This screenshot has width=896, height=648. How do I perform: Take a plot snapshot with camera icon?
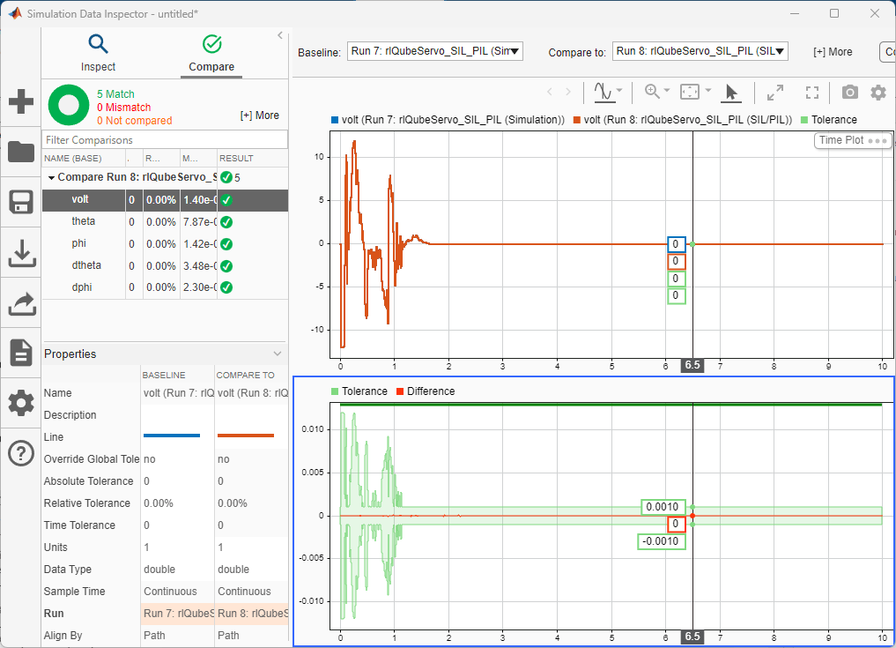coord(849,92)
